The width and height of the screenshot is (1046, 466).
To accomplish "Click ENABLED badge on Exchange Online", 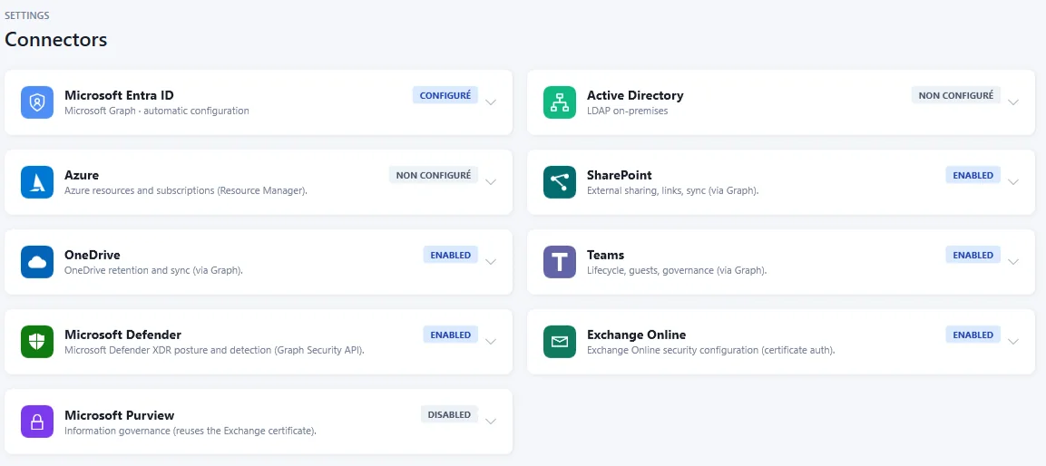I will click(x=973, y=335).
